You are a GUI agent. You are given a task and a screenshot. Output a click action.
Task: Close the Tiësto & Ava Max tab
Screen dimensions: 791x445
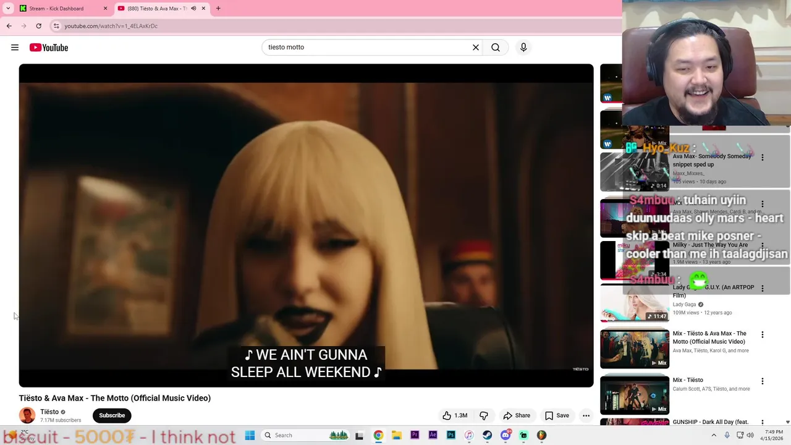(203, 9)
